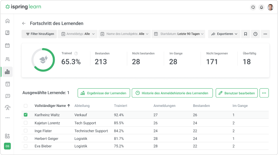Click the 92.4% trained value

pos(119,115)
